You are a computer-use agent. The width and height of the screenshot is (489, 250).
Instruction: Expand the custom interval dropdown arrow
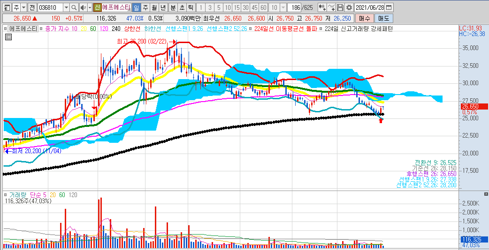283,7
